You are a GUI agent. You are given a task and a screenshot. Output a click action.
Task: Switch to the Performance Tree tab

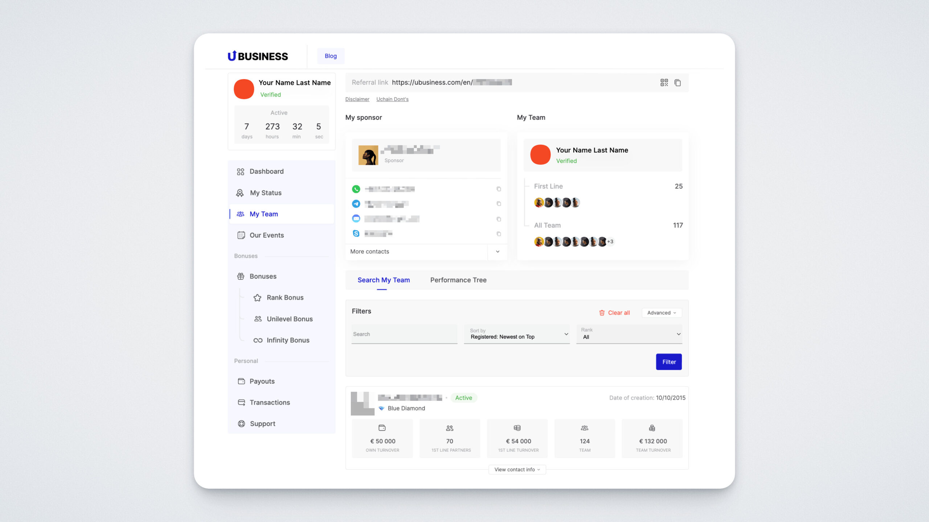(x=458, y=280)
